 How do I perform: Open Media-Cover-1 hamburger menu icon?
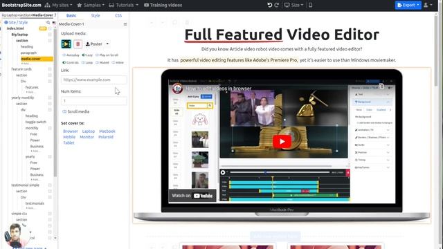(x=125, y=24)
